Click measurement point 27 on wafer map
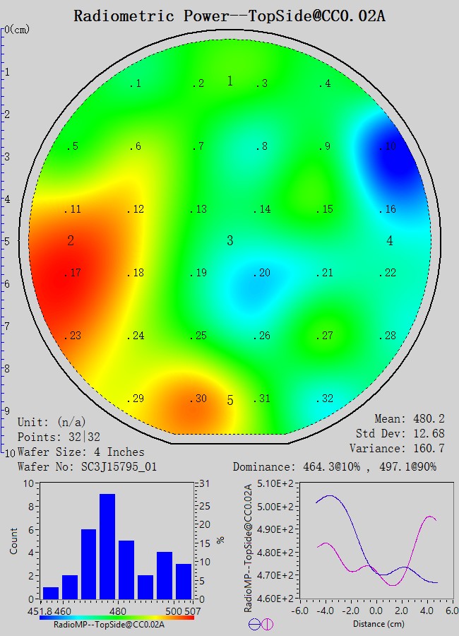The height and width of the screenshot is (636, 459). (x=325, y=336)
